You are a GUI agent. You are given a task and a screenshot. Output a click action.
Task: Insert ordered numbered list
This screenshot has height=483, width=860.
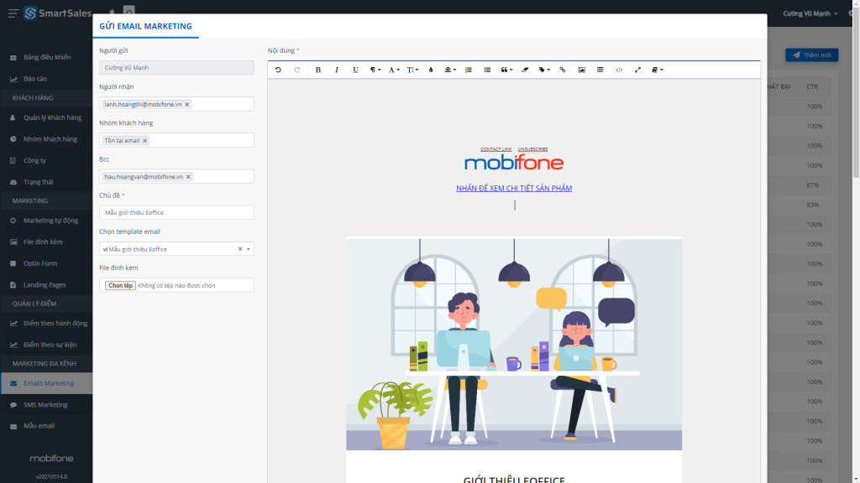tap(469, 70)
